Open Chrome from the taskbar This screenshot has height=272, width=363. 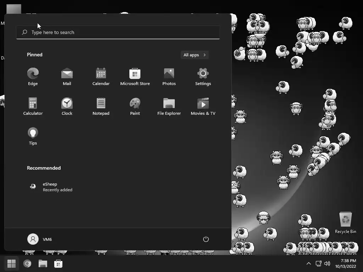click(x=27, y=263)
